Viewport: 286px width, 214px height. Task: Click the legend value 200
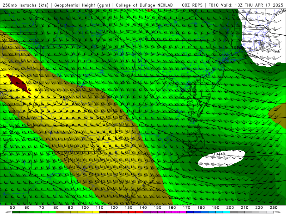(x=230, y=208)
